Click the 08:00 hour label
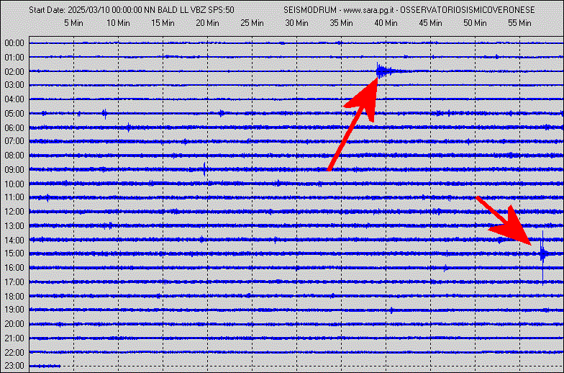Viewport: 564px width, 373px height. 14,156
